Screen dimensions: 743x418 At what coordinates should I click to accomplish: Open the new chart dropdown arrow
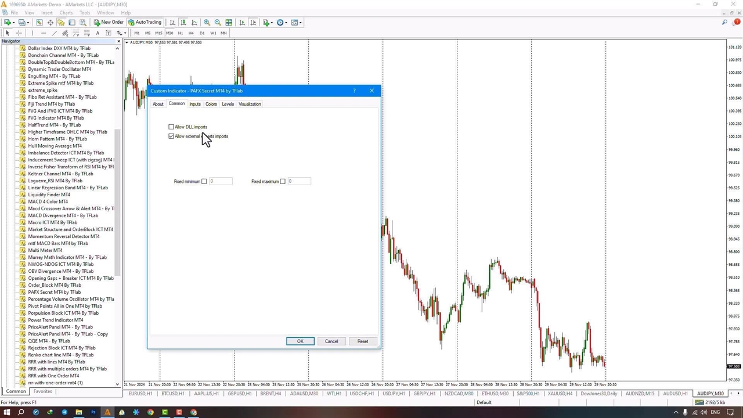pyautogui.click(x=14, y=23)
